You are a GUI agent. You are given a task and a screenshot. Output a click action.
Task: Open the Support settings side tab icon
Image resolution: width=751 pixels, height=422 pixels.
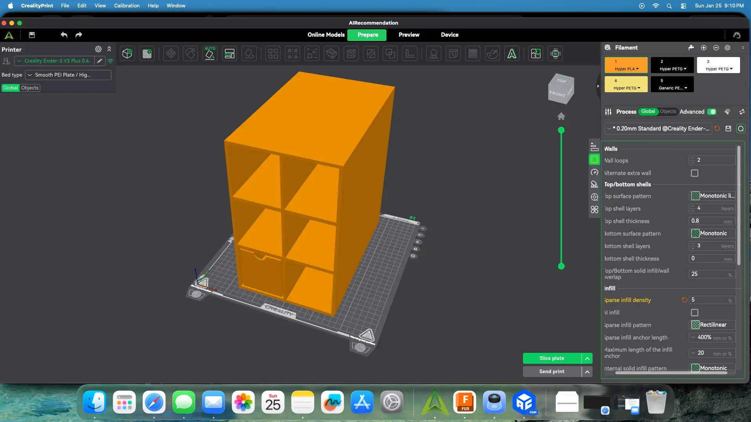tap(595, 184)
